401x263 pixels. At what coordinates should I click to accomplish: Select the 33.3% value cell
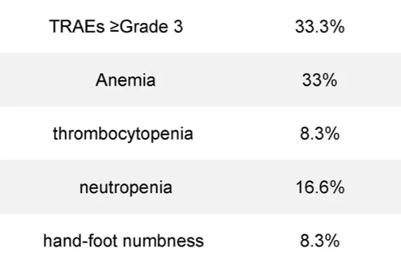pyautogui.click(x=320, y=27)
